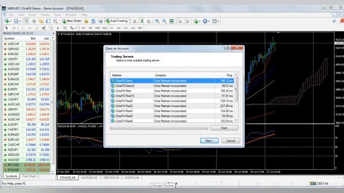Click Next in Open an Account dialog
The width and height of the screenshot is (344, 193).
[209, 140]
